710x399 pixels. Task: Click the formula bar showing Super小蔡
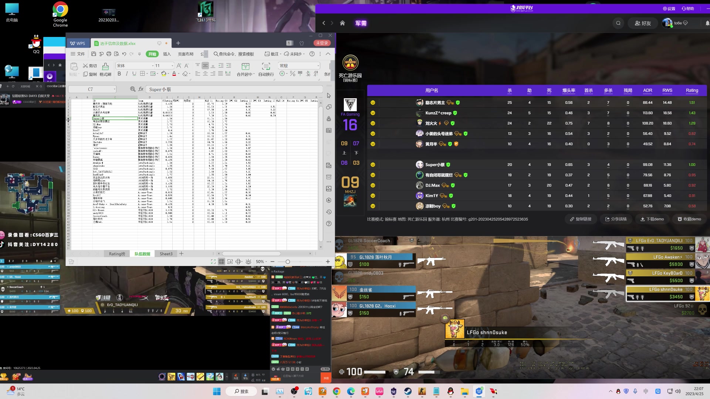pyautogui.click(x=234, y=89)
